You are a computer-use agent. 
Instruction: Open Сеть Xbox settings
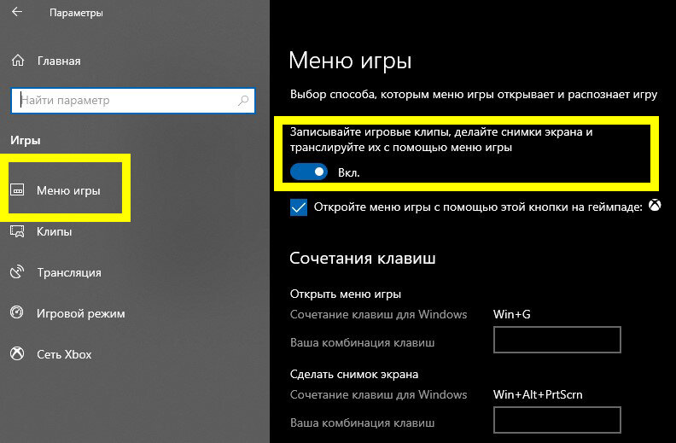click(64, 354)
